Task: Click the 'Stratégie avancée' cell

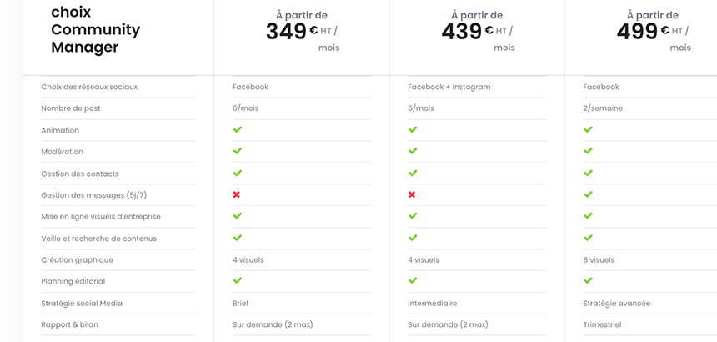Action: click(x=617, y=304)
